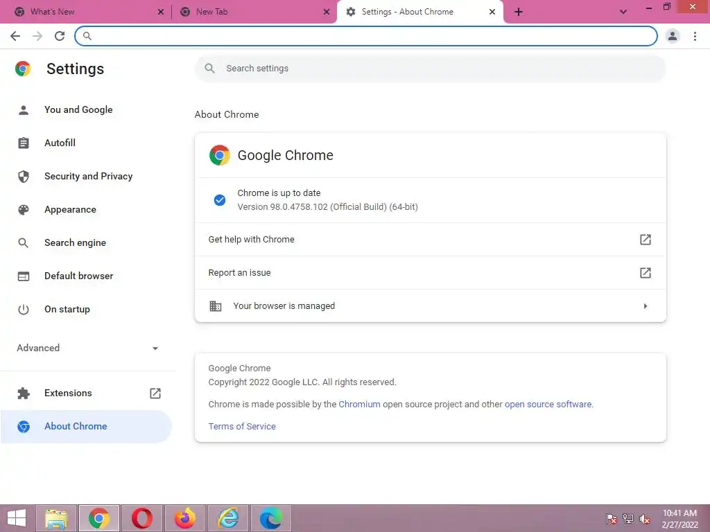Open Chrome's three-dot menu
The width and height of the screenshot is (710, 532).
695,36
